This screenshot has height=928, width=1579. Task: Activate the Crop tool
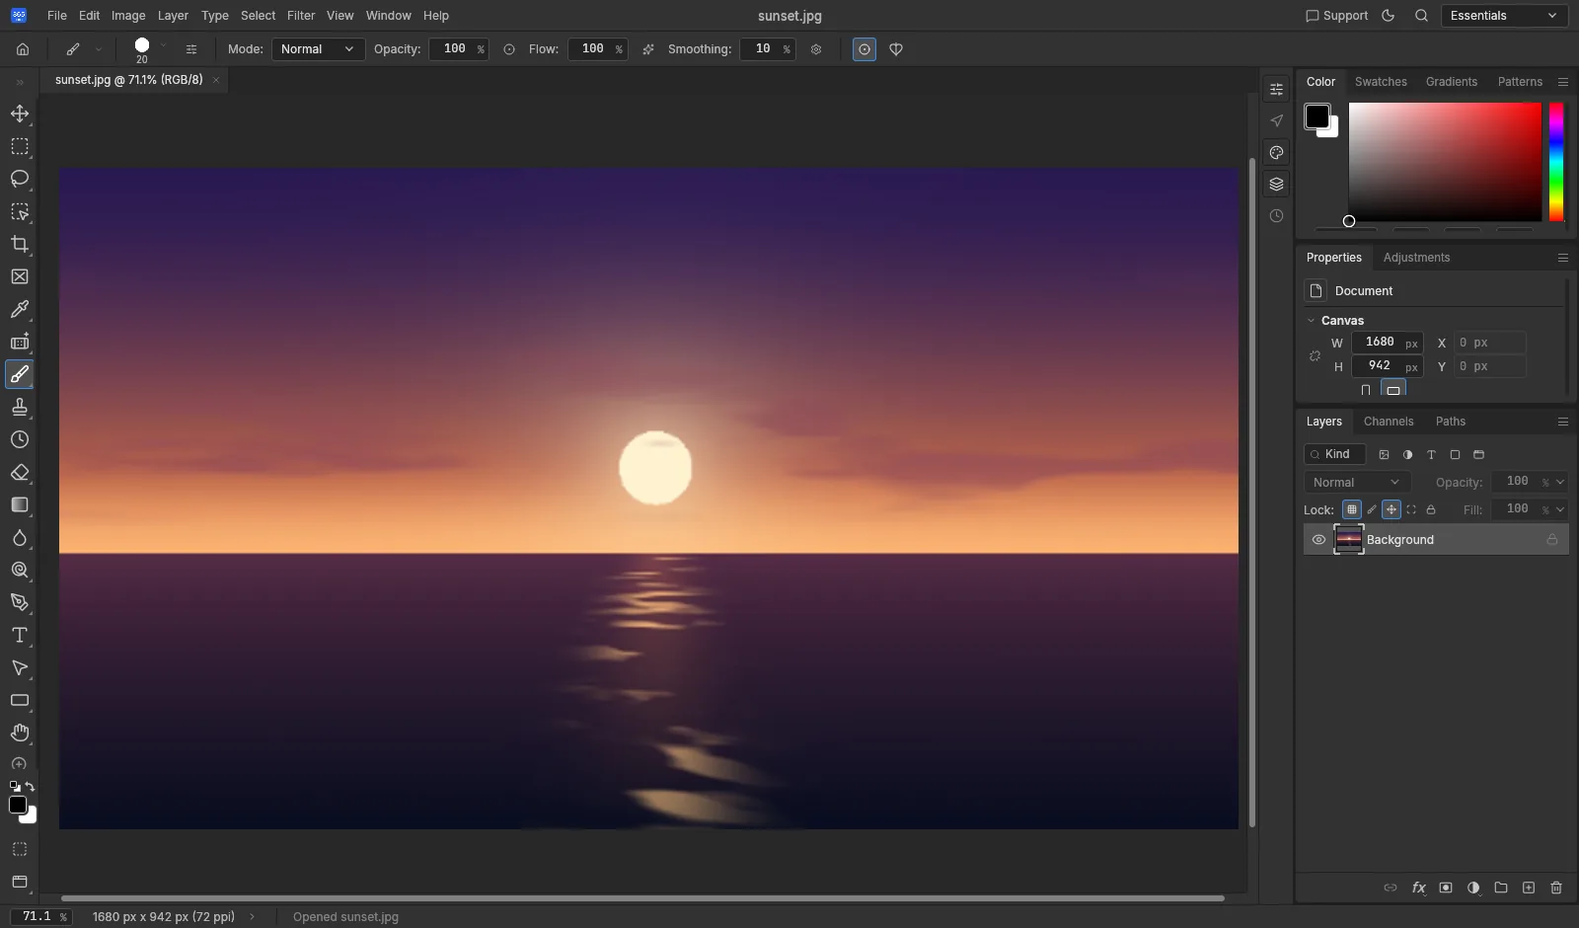click(x=20, y=244)
